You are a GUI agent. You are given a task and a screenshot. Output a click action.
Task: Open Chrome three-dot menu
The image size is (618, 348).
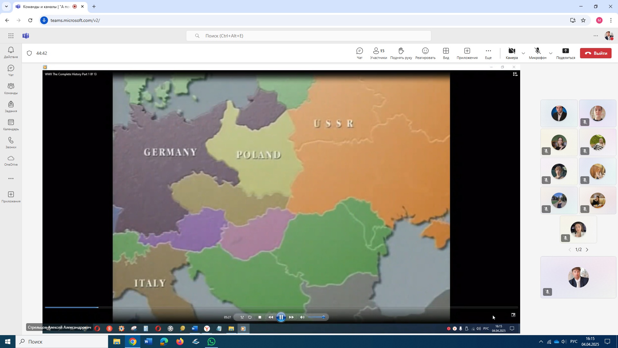point(611,20)
